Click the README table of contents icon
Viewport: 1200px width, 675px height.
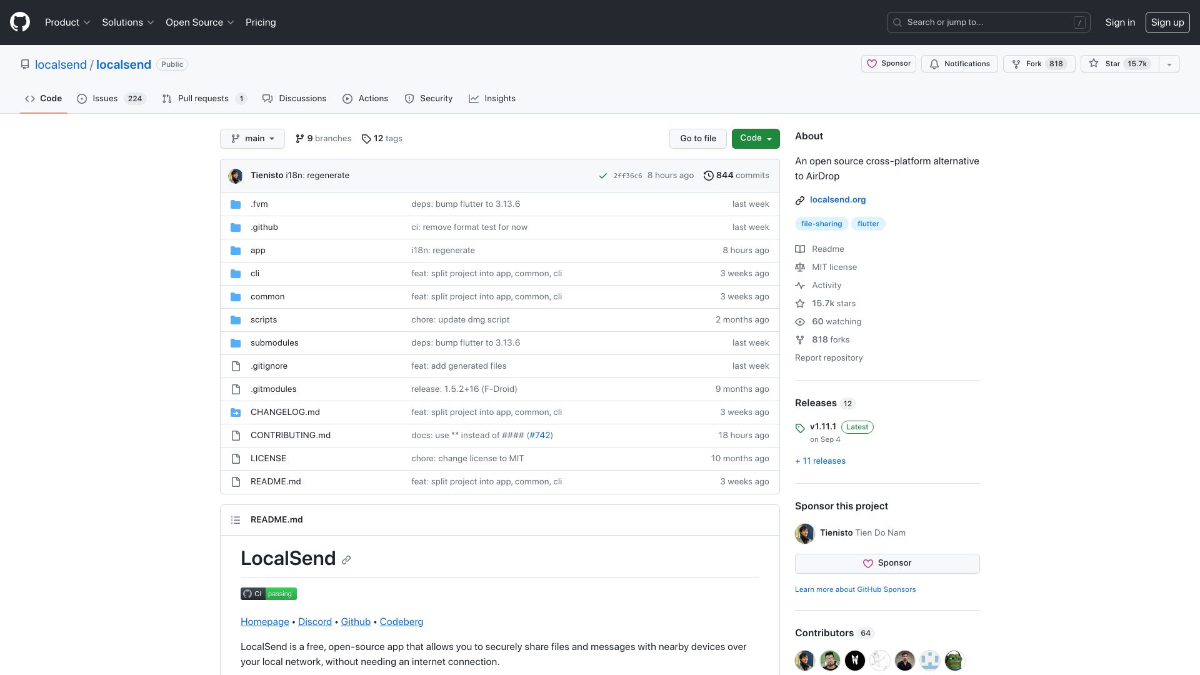(x=236, y=520)
